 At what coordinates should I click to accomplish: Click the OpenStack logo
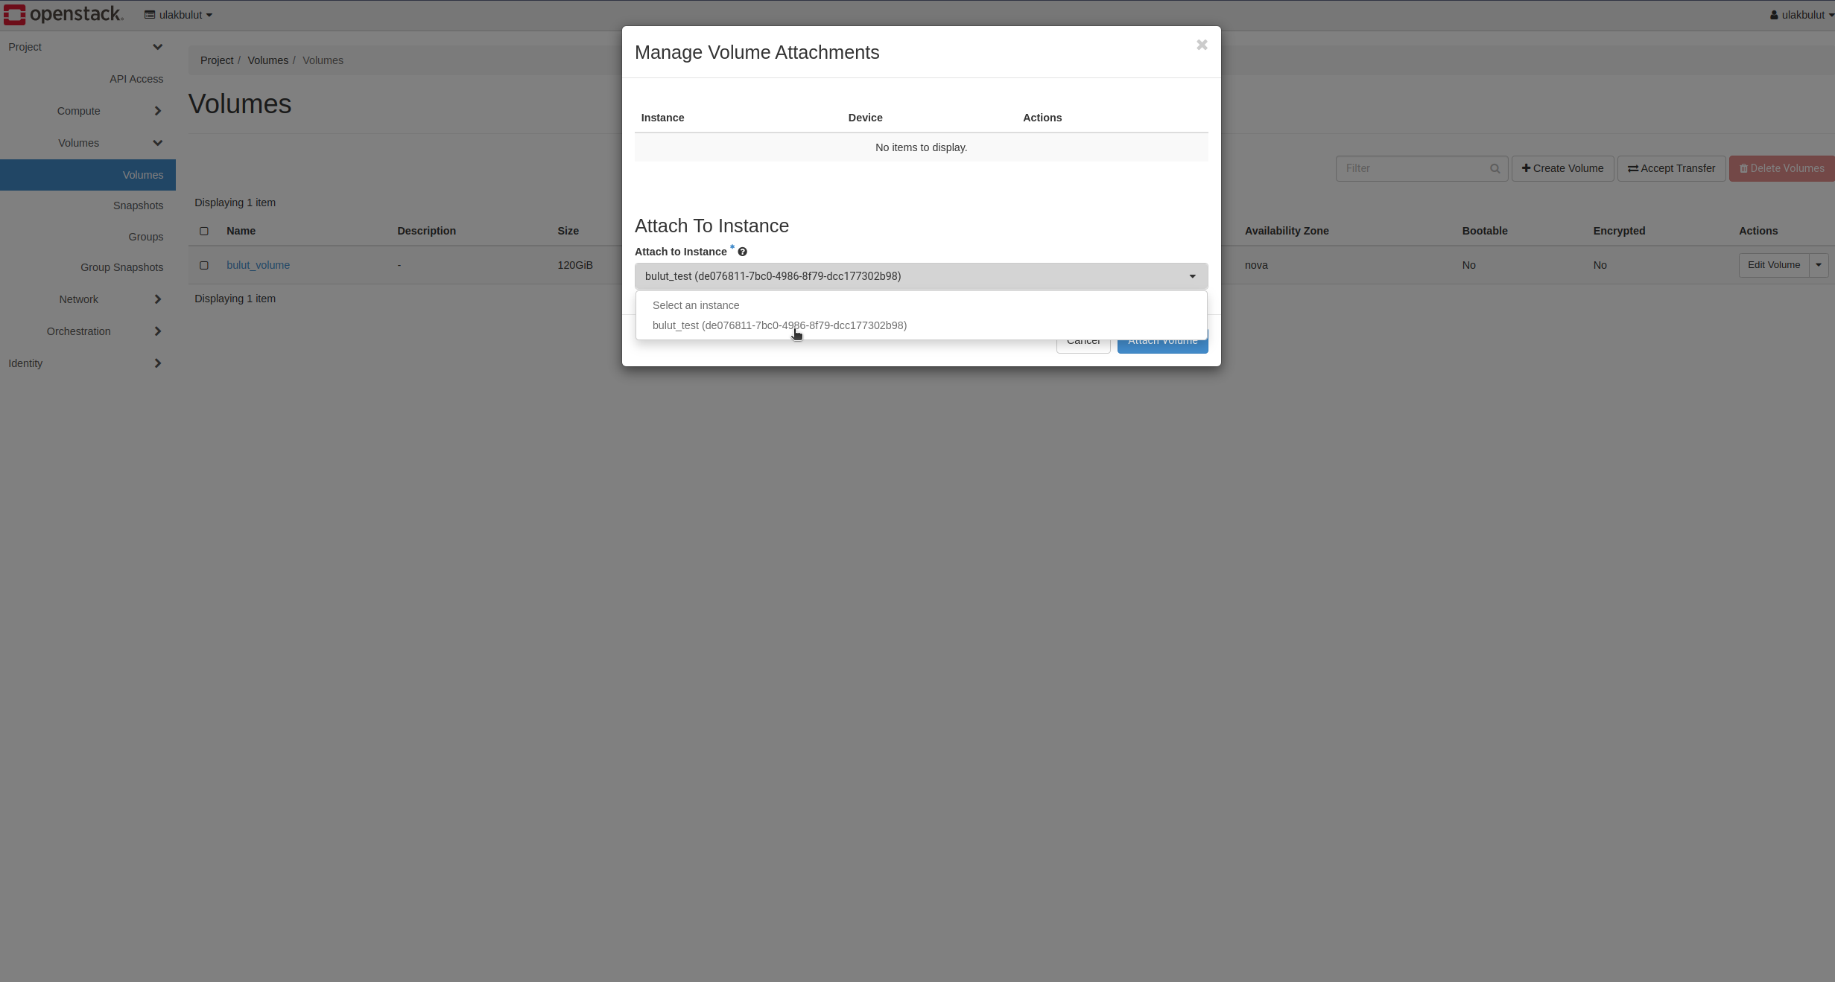pyautogui.click(x=63, y=14)
